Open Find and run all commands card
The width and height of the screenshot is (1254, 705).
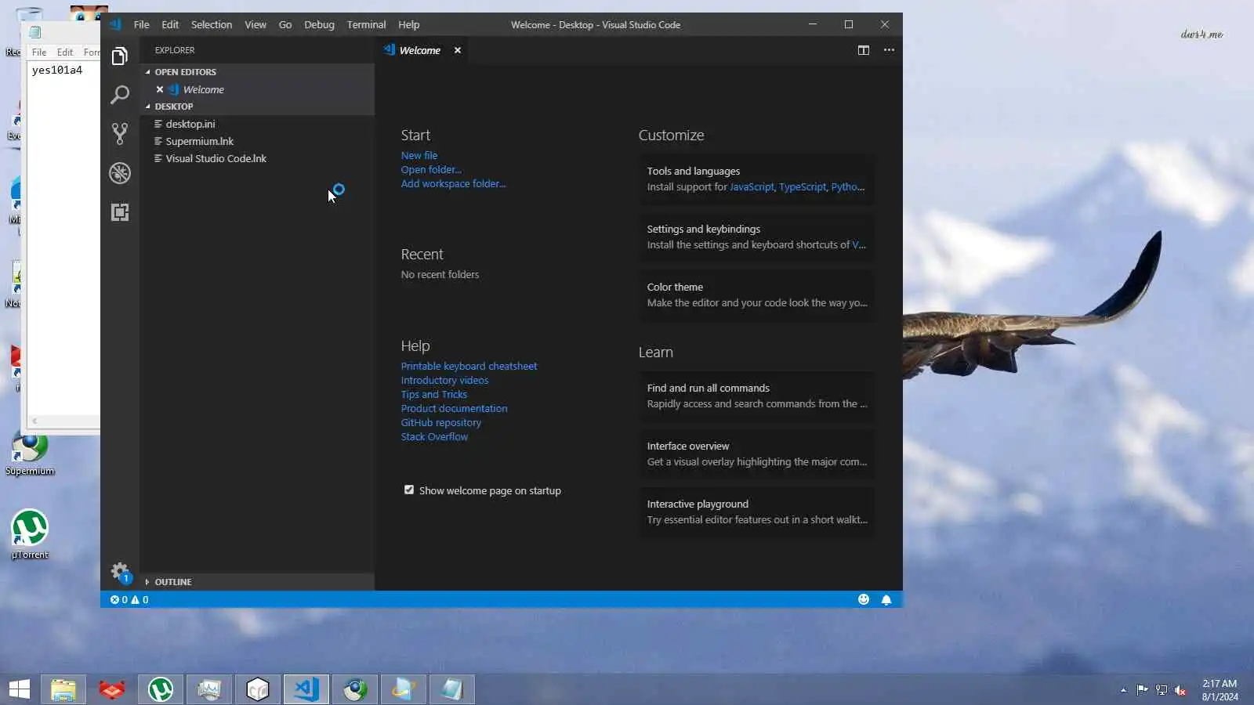[x=757, y=396]
